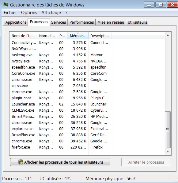Screen dimensions: 178x183
Task: Select the SmartMenu... process row
Action: point(60,116)
